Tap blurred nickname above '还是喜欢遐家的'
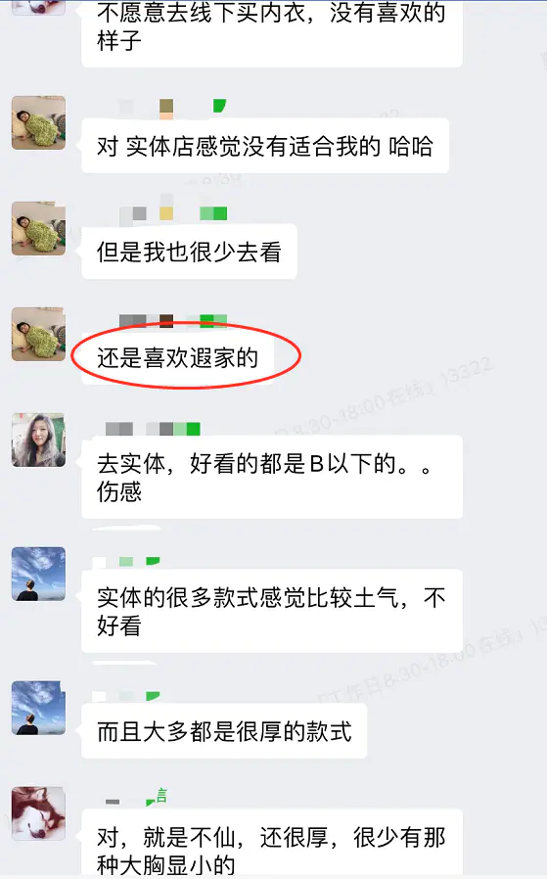 173,321
